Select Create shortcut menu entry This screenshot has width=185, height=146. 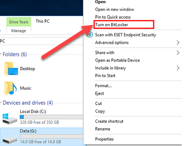click(109, 121)
